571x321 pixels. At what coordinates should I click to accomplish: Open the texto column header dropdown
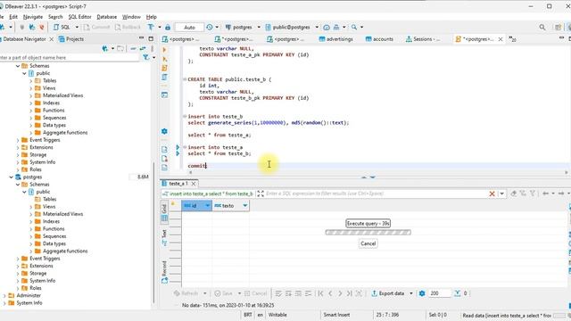[x=245, y=206]
